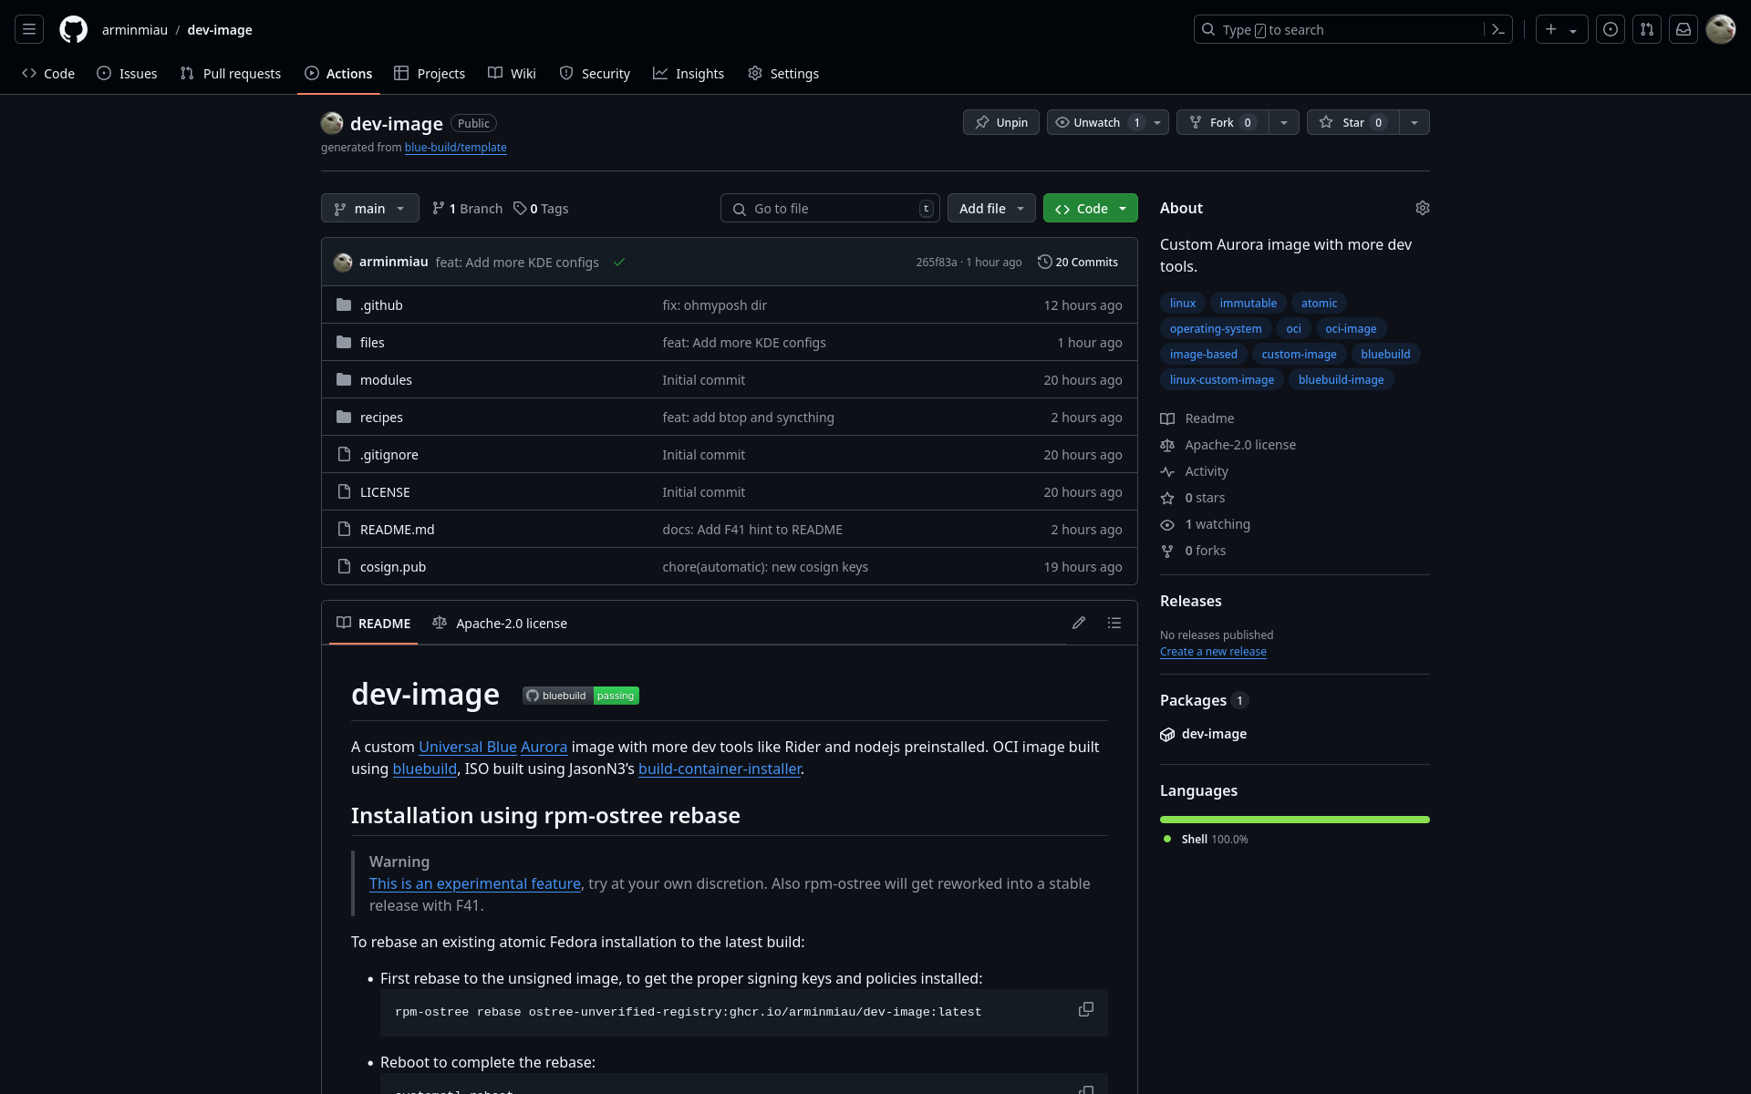Expand the green Code dropdown

pyautogui.click(x=1090, y=209)
